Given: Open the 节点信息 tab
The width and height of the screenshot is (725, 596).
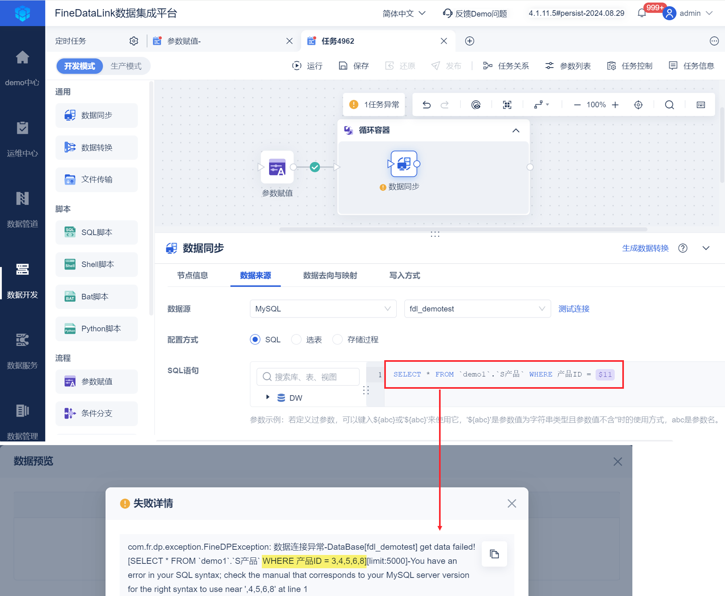Looking at the screenshot, I should [x=193, y=276].
